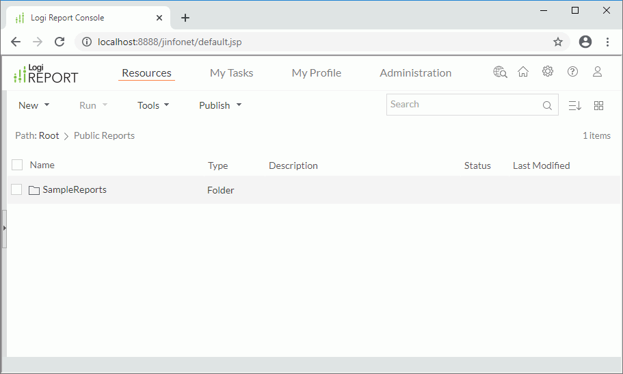This screenshot has height=374, width=623.
Task: Navigate to Root in the path breadcrumb
Action: point(49,135)
